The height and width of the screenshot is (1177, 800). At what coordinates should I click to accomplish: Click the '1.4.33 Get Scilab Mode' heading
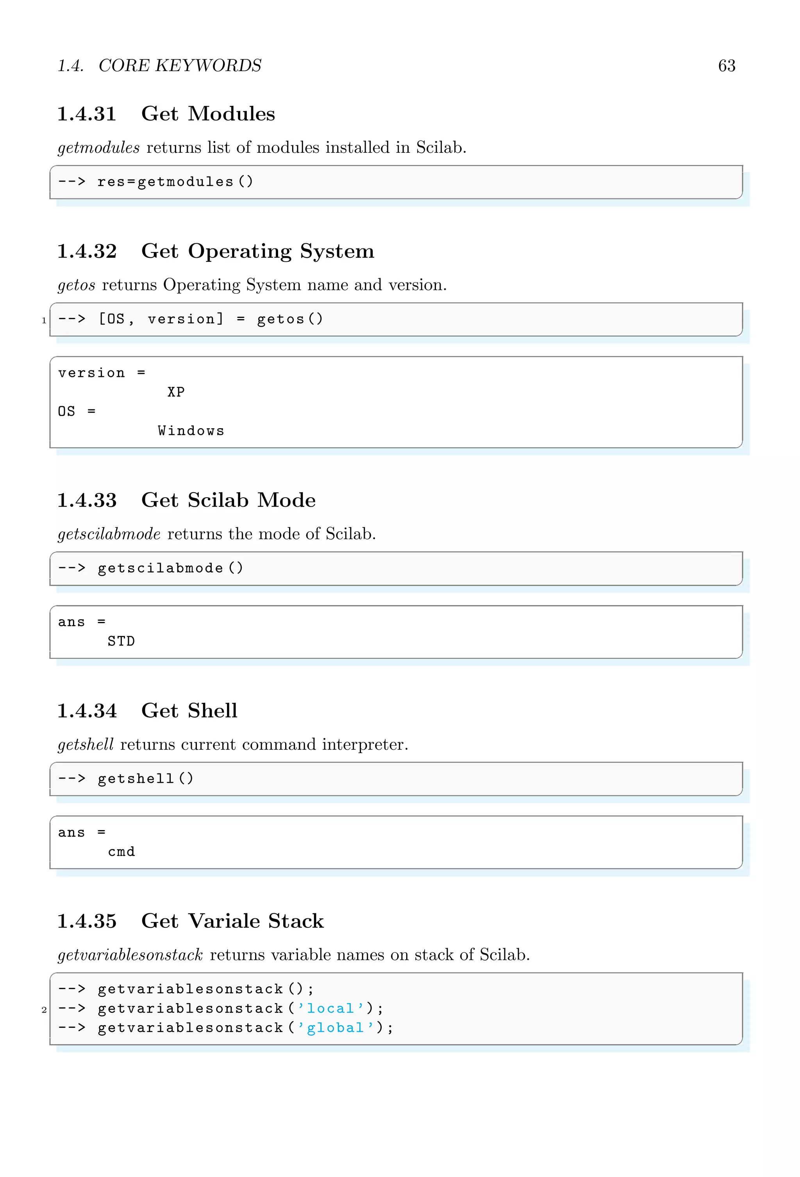click(x=186, y=500)
